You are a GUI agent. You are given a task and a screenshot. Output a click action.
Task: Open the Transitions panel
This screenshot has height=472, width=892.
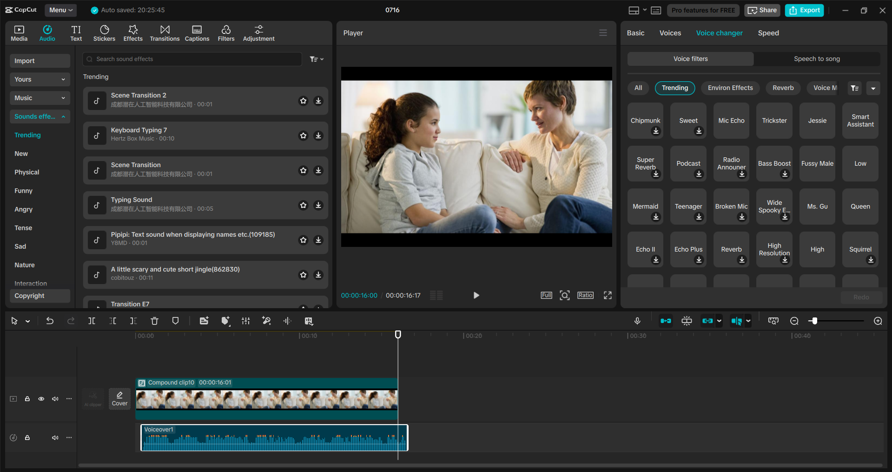coord(165,32)
